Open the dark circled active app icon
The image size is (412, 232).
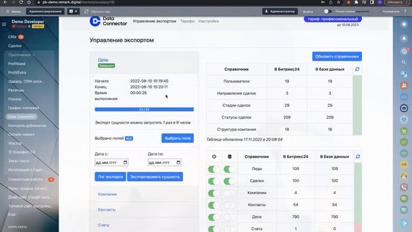(404, 108)
